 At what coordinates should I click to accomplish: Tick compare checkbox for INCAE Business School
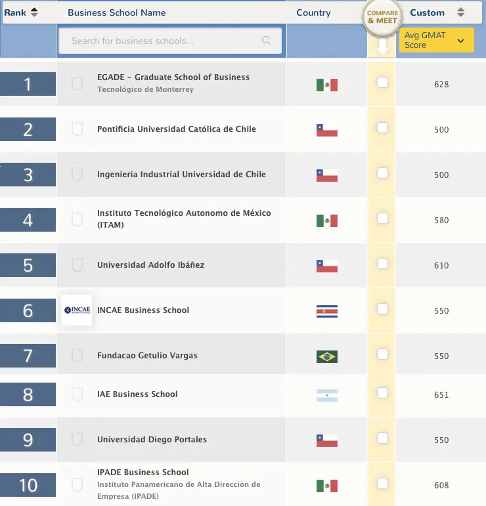tap(382, 309)
